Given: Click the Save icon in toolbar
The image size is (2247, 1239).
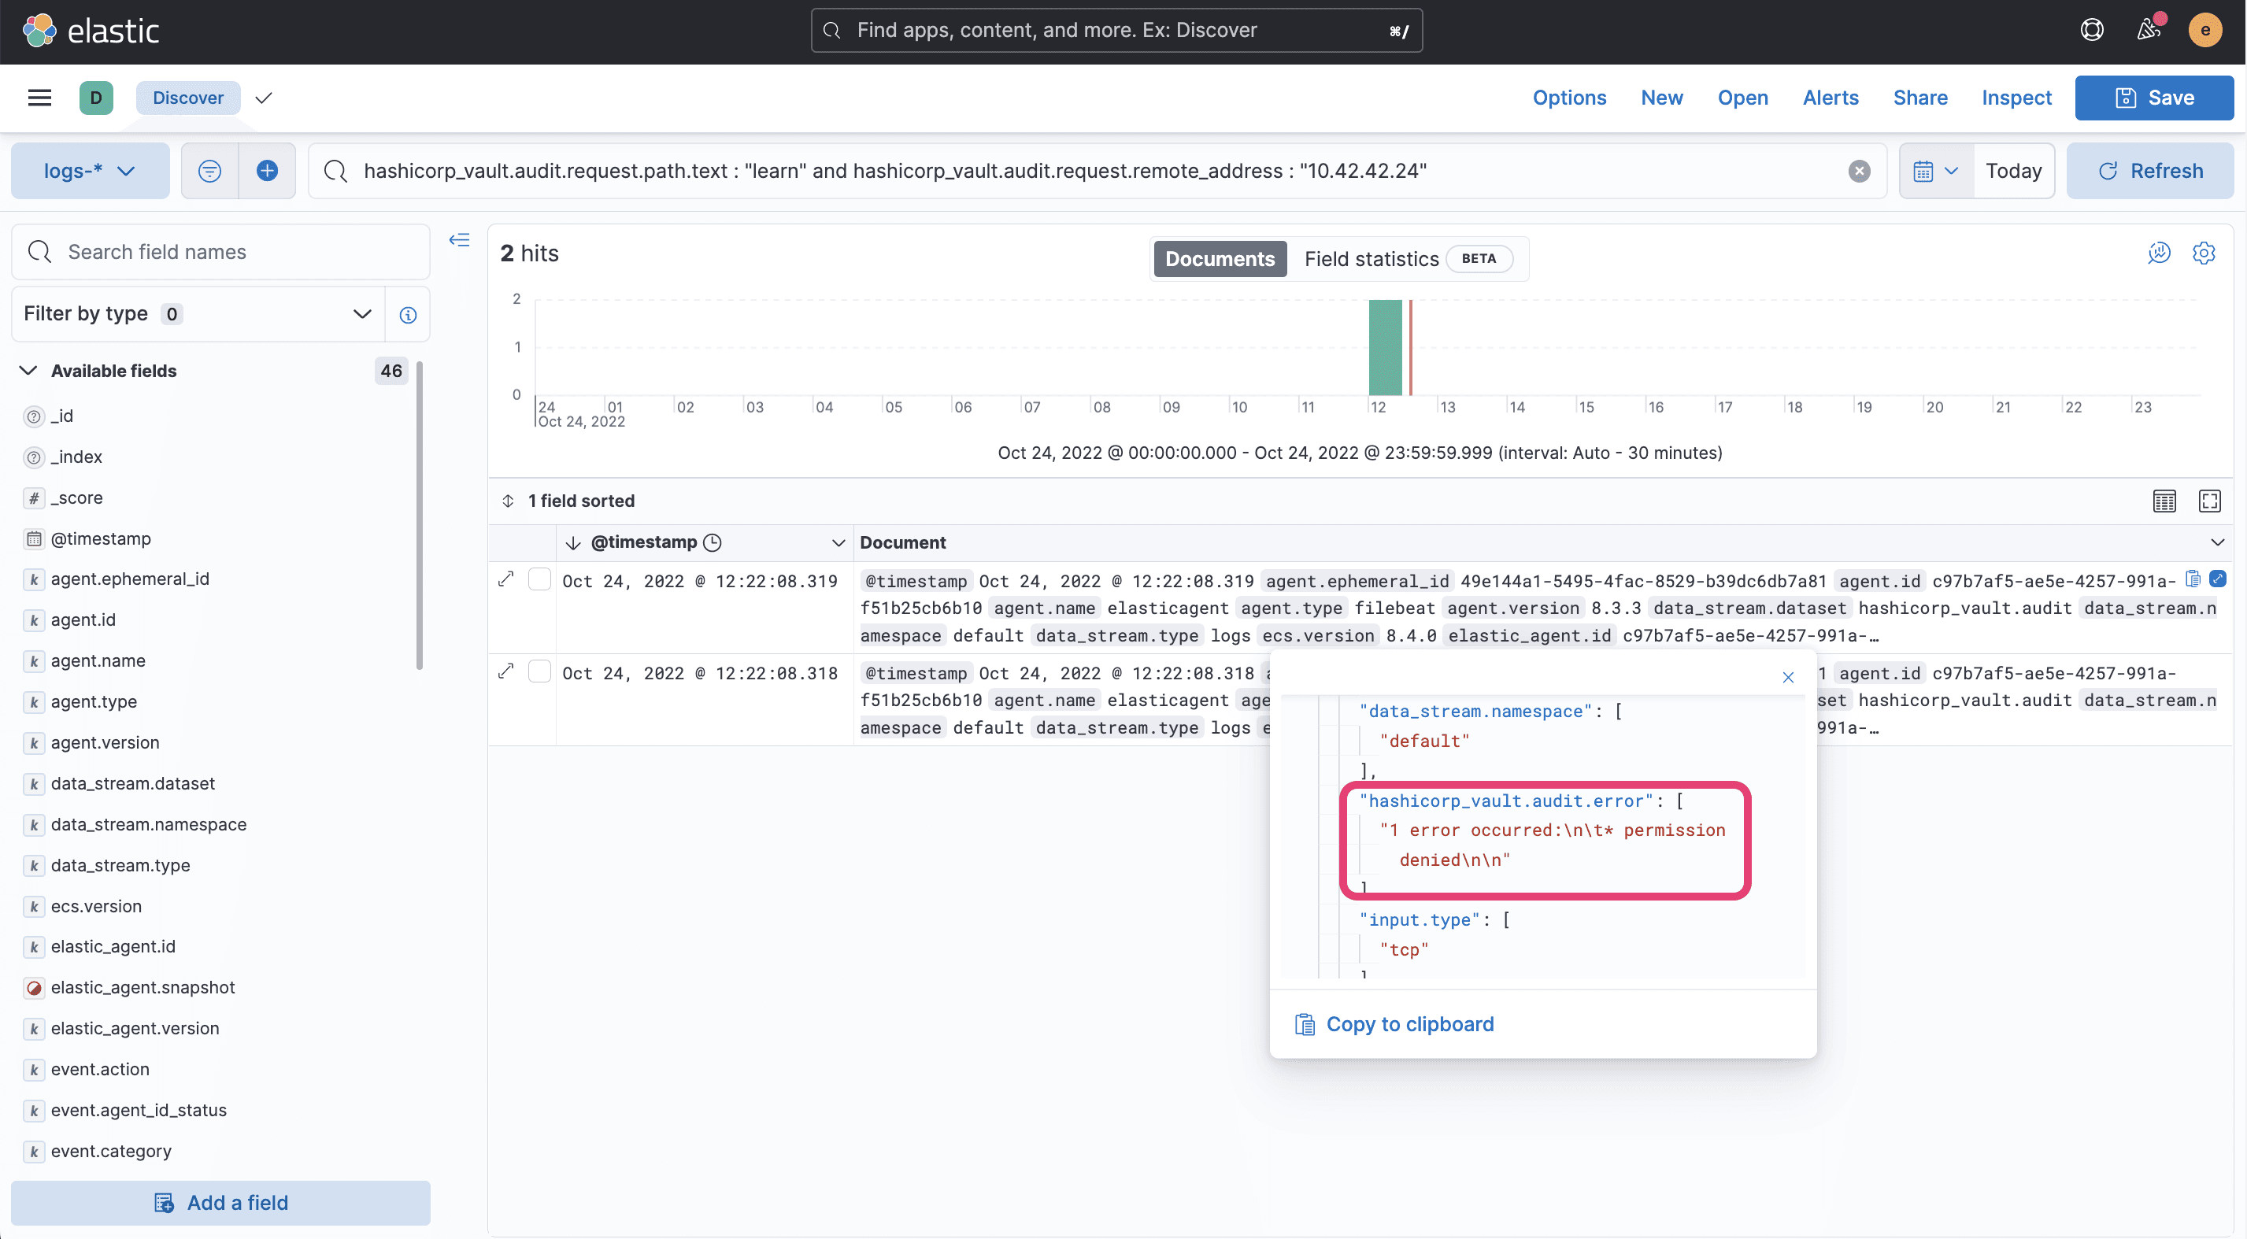Looking at the screenshot, I should [x=2125, y=98].
